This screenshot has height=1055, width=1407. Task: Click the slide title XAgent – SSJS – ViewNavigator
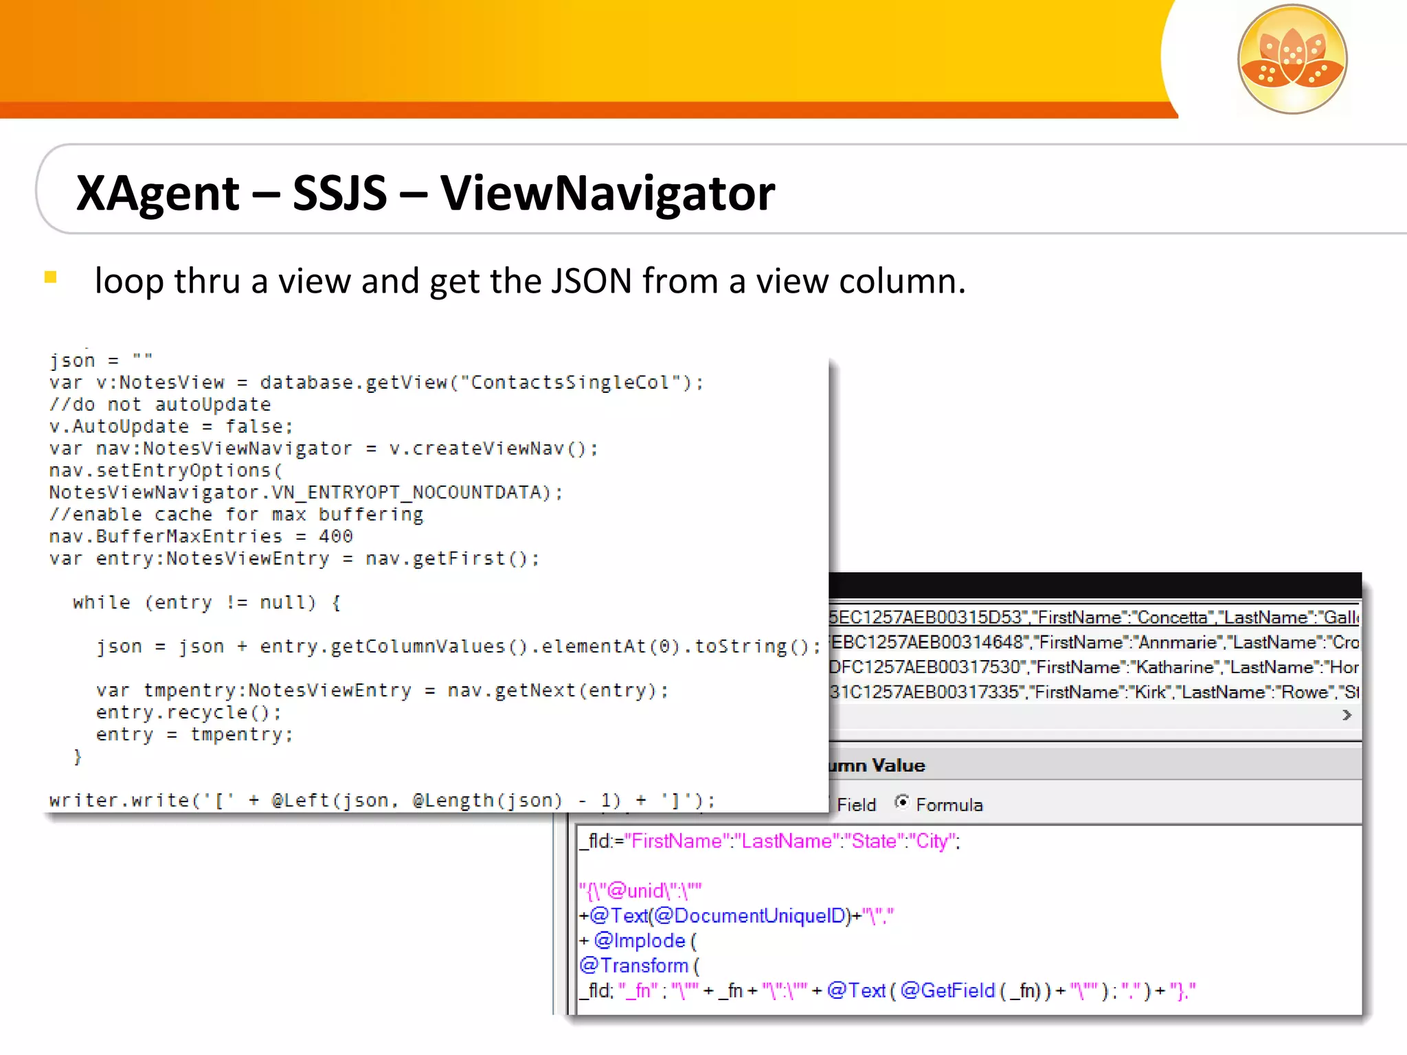425,193
